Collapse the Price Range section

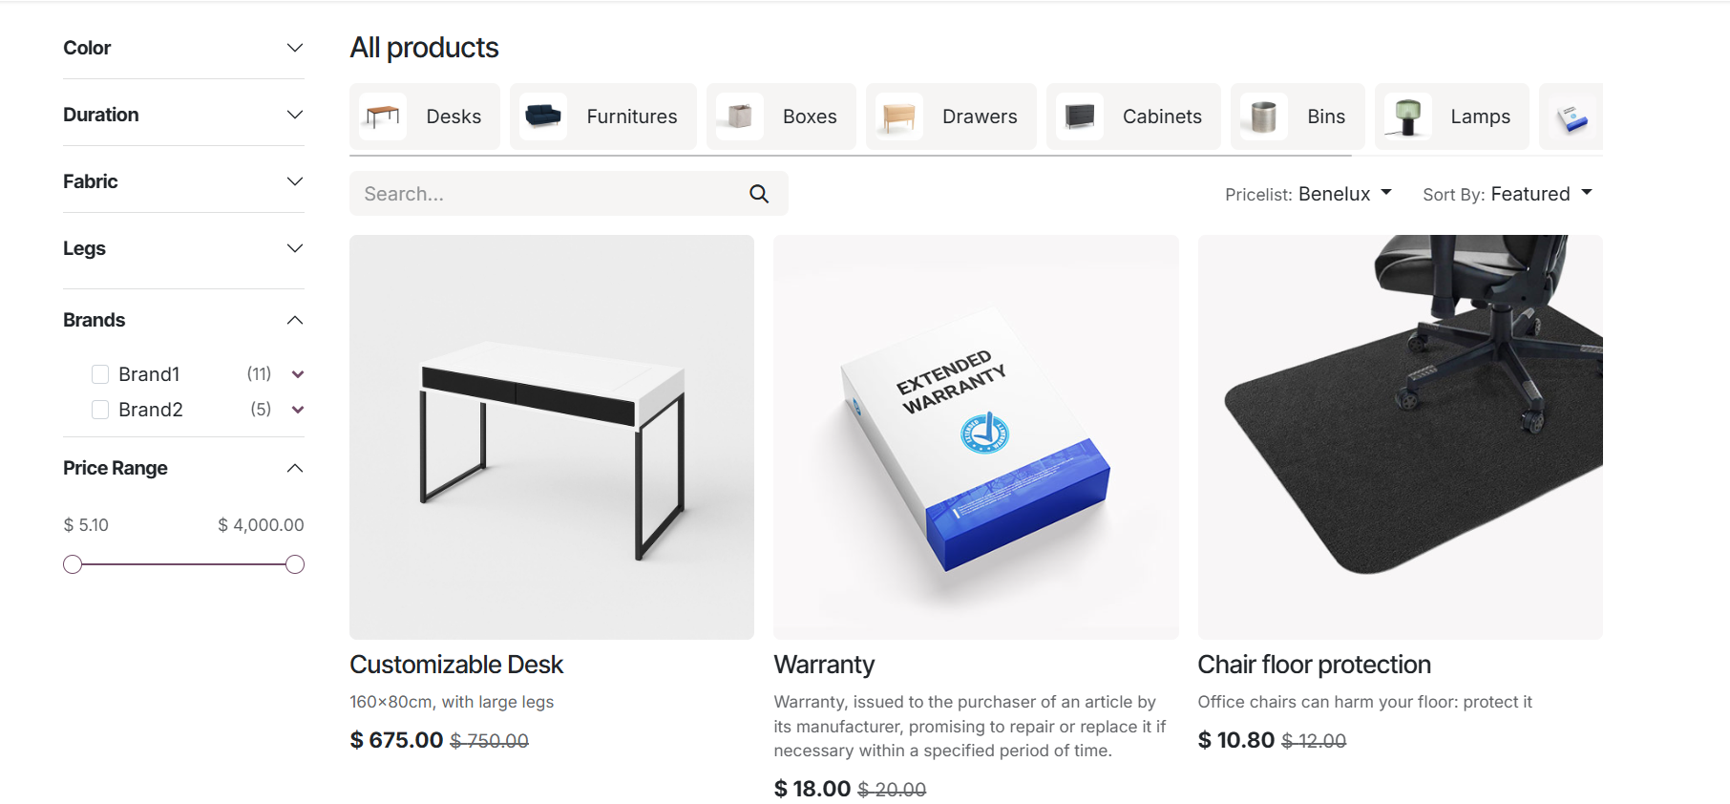coord(295,468)
